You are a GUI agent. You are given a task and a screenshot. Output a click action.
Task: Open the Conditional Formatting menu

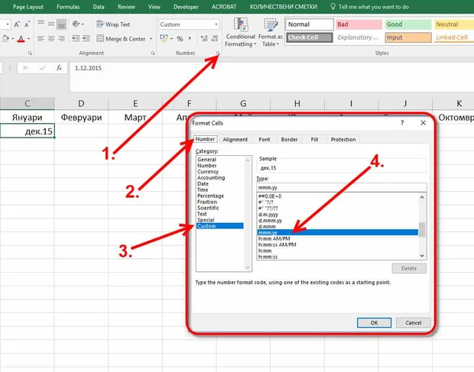(241, 32)
